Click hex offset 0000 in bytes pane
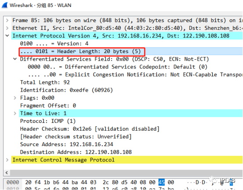The height and width of the screenshot is (190, 243). 13,182
